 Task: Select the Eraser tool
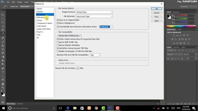tap(3, 53)
